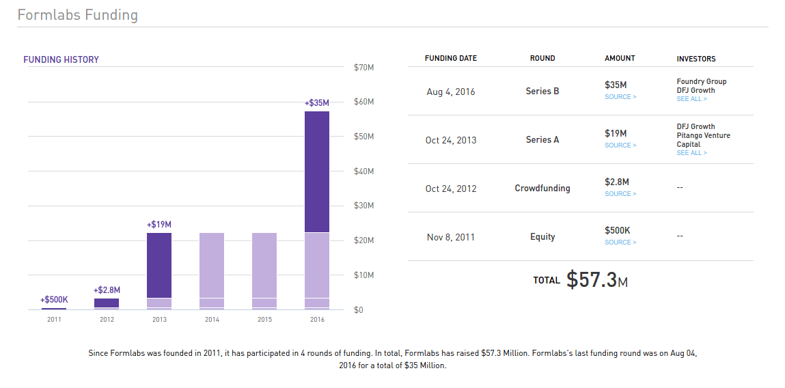Click the 2013 year label on axis
The width and height of the screenshot is (785, 388).
159,320
